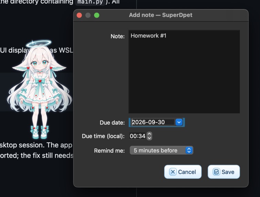Click the Note label
260x197 pixels.
click(x=117, y=36)
